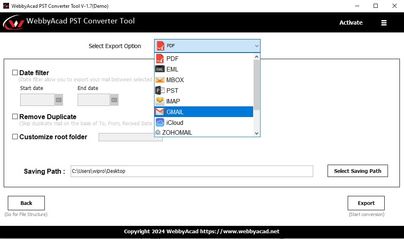Click the 'Select Export Option' label
Screen dimensions: 404x239
[115, 46]
